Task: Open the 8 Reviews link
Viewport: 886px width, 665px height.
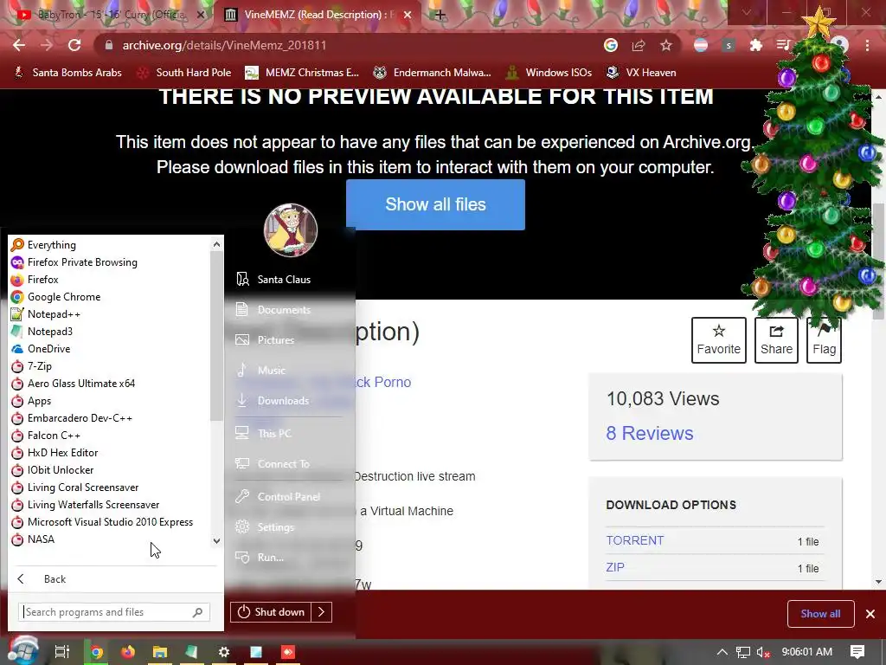Action: click(x=649, y=433)
